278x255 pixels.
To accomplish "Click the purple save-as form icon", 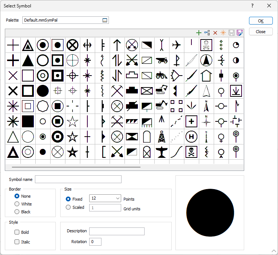I will click(240, 33).
